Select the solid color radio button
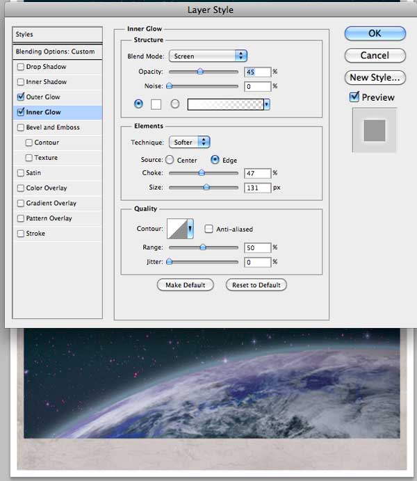Viewport: 417px width, 481px height. point(138,104)
